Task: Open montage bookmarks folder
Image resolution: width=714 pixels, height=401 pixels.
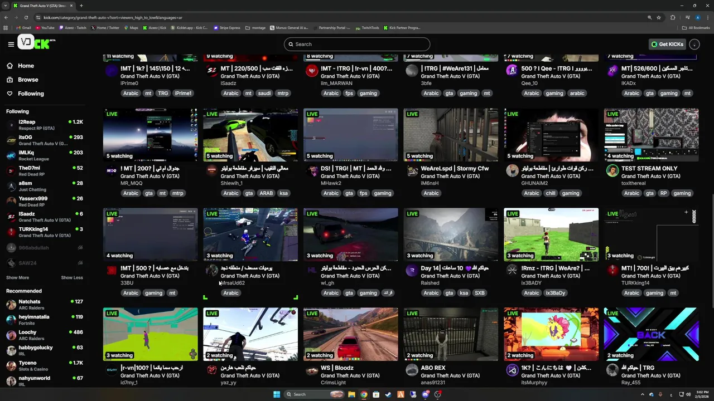Action: tap(255, 28)
